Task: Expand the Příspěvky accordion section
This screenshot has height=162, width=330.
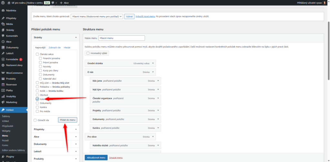Action: [x=55, y=129]
